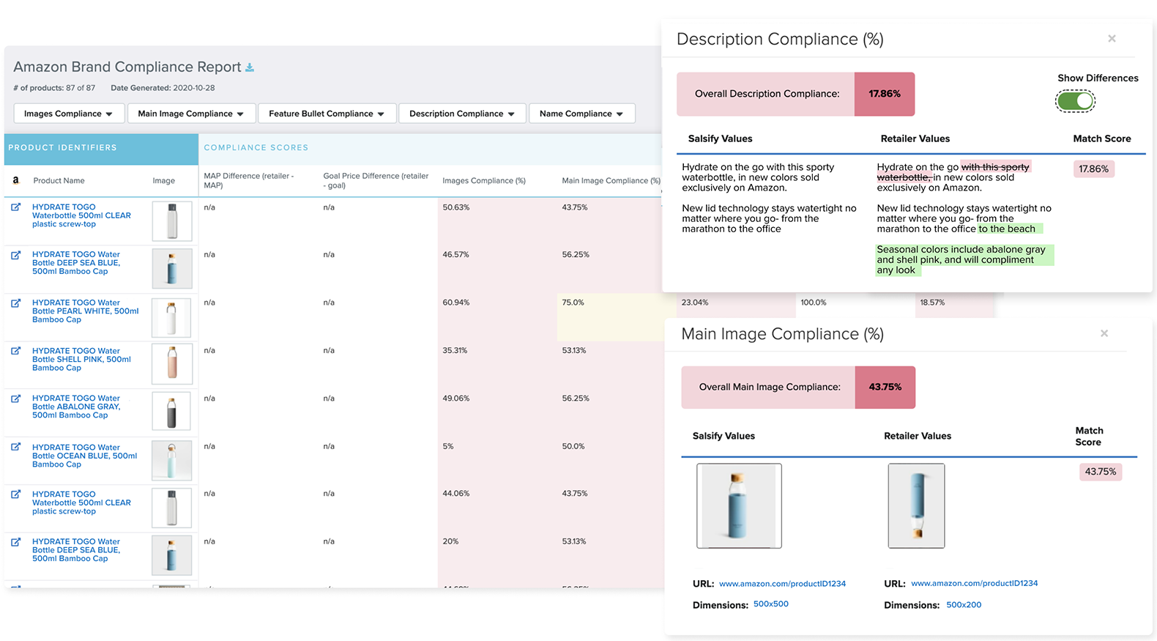Click the PEARL WHITE bottle thumbnail
The width and height of the screenshot is (1157, 641).
171,317
